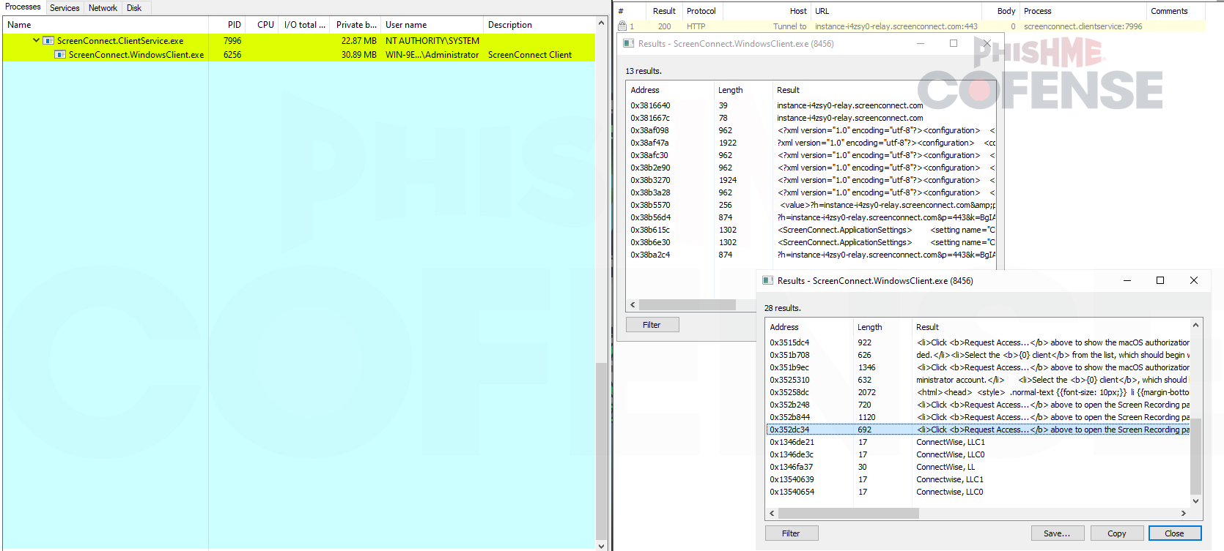Click the ScreenConnect.WindowsClient.exe process icon
The width and height of the screenshot is (1224, 551).
(61, 55)
